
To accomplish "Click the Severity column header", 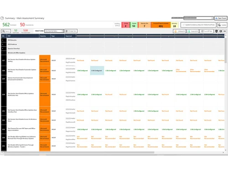I will [45, 36].
